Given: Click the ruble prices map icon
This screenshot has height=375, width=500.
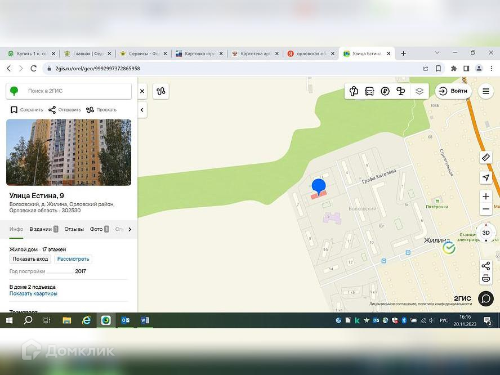Looking at the screenshot, I should [385, 91].
